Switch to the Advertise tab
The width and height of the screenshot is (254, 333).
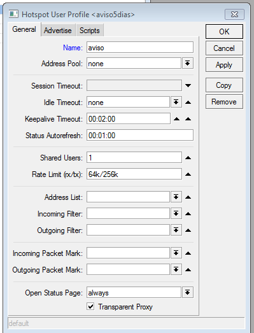58,31
